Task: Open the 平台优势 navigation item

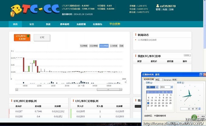Action: [115, 24]
